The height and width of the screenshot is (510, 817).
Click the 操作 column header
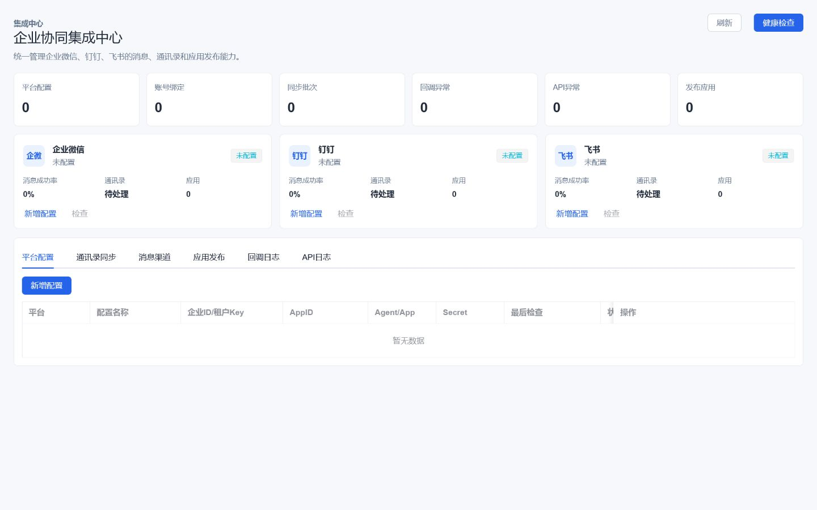704,313
